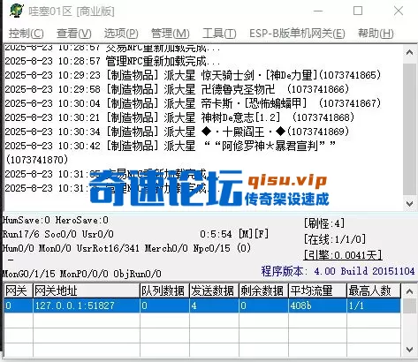The image size is (418, 362).
Task: Close the 哇塞01区 window
Action: coord(399,11)
